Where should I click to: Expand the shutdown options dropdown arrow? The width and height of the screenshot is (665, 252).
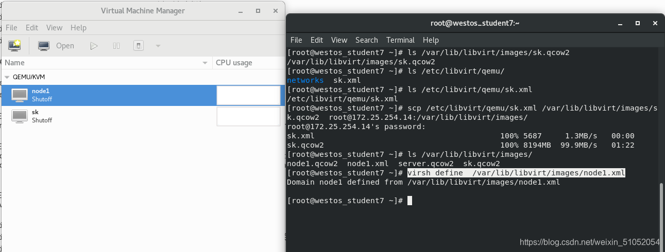158,46
